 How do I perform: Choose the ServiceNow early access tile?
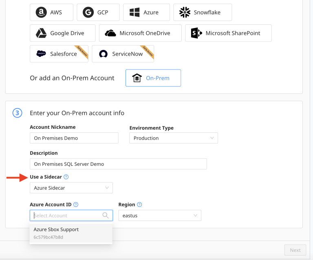[x=123, y=54]
